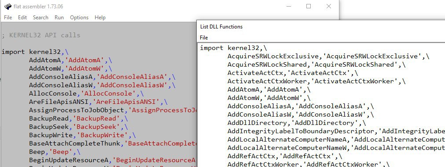Click the AddRefActCtx line
This screenshot has height=167, width=445.
[285, 156]
